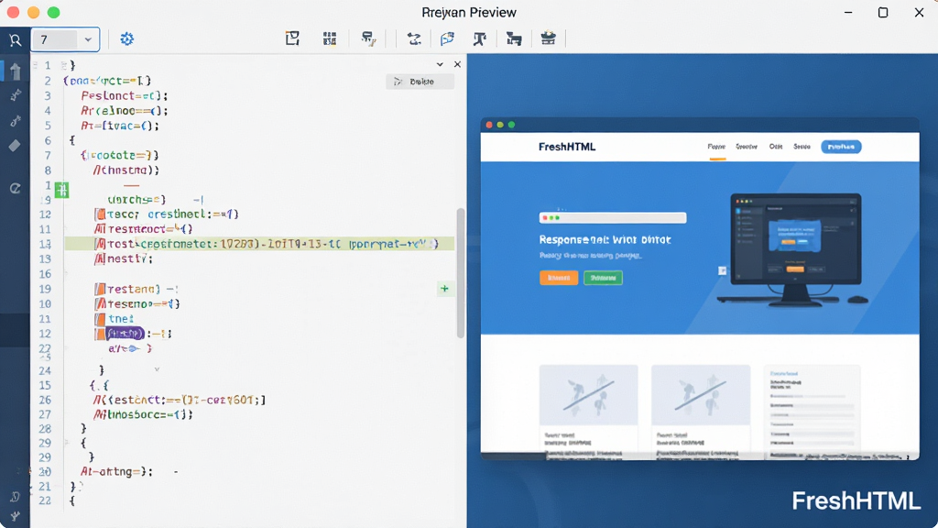Screen dimensions: 938x528
Task: Click the last toolbar icon shaped like a stack
Action: [x=548, y=38]
